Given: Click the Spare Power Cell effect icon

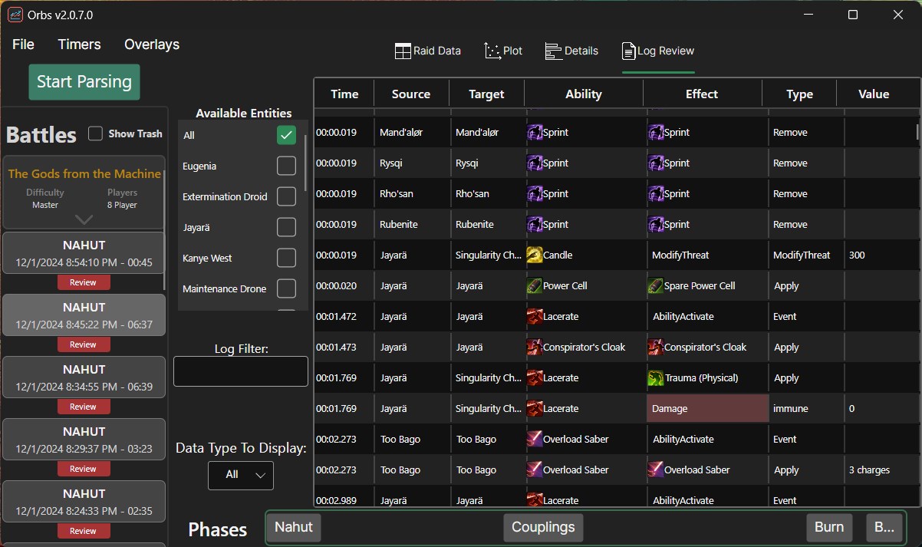Looking at the screenshot, I should tap(656, 286).
